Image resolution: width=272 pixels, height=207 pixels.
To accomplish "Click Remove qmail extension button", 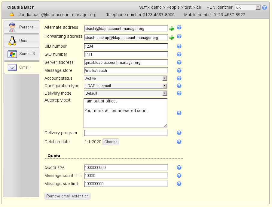I will click(x=67, y=196).
